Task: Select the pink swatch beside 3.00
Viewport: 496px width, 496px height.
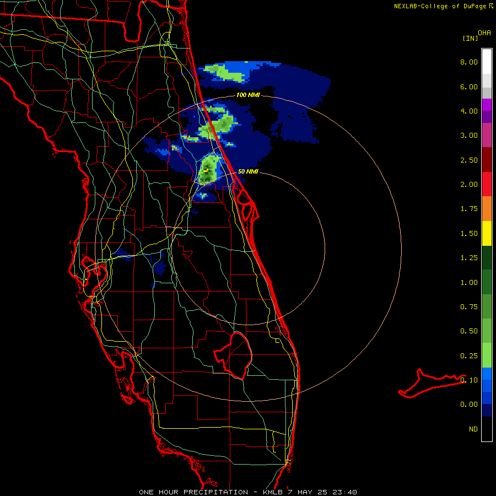Action: point(487,135)
